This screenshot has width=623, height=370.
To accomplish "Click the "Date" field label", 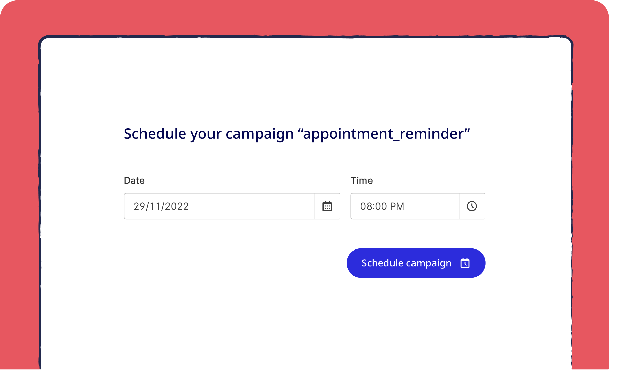I will tap(134, 180).
